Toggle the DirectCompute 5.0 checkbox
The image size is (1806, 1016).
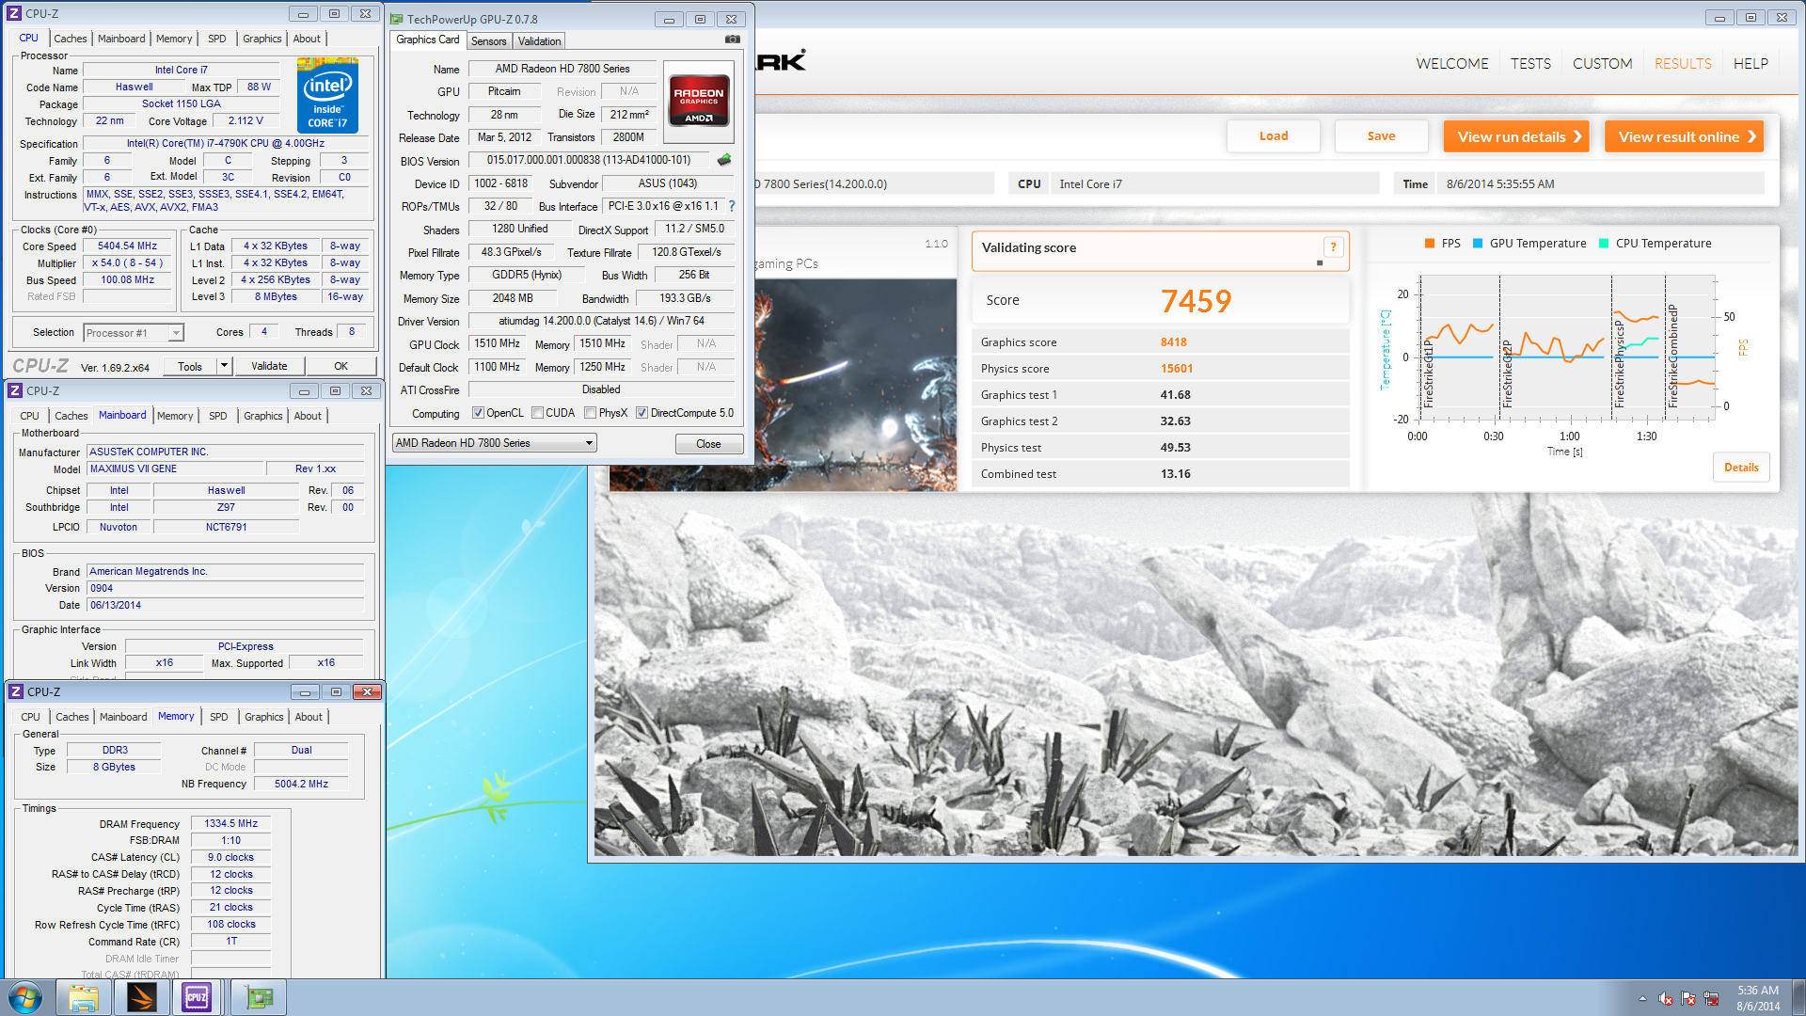[642, 413]
